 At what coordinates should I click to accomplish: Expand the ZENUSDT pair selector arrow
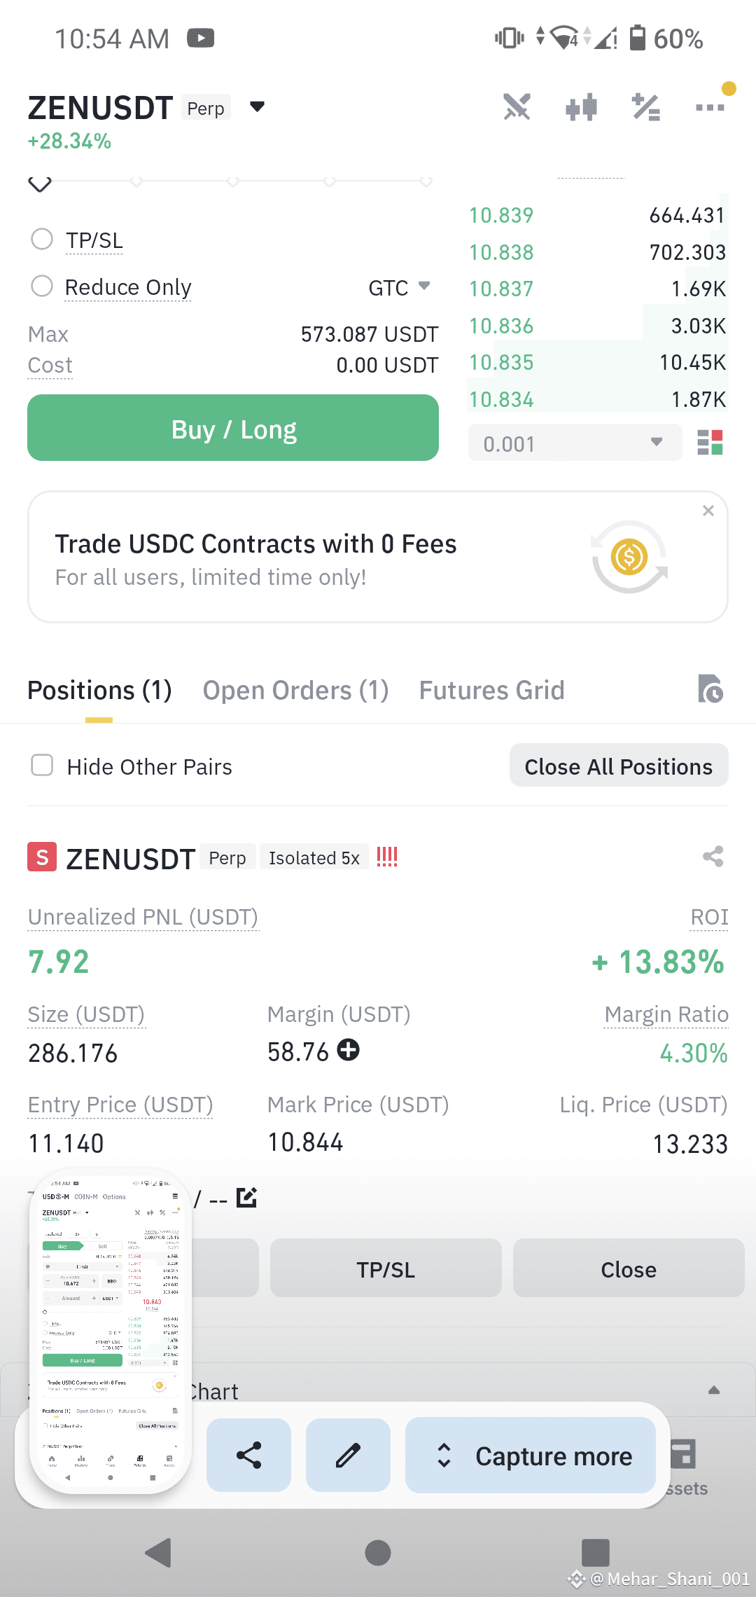coord(257,107)
